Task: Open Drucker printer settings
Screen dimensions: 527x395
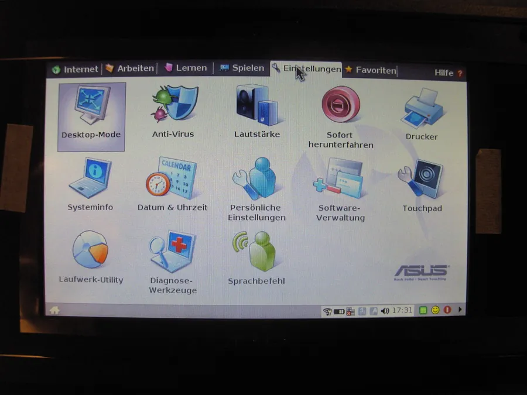Action: coord(422,108)
